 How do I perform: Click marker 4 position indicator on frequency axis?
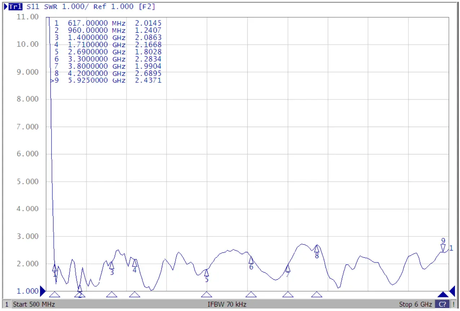tap(134, 294)
